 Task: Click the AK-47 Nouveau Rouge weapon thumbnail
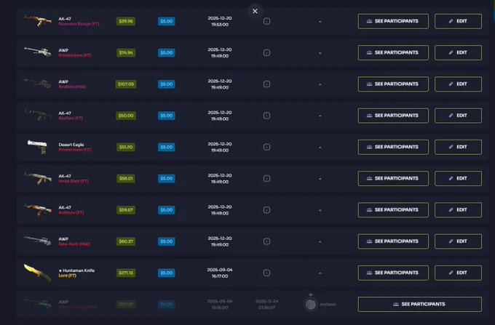click(x=38, y=21)
